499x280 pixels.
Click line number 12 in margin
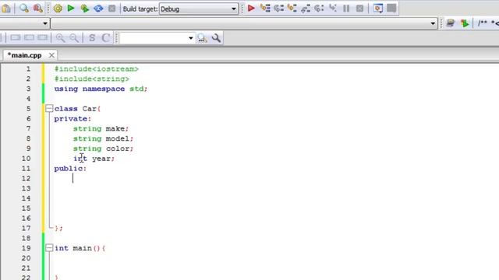pos(26,178)
